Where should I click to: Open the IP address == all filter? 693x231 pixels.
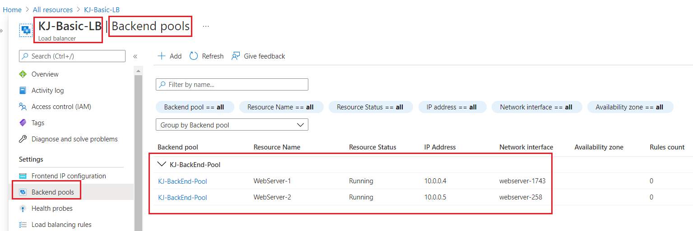pyautogui.click(x=453, y=107)
